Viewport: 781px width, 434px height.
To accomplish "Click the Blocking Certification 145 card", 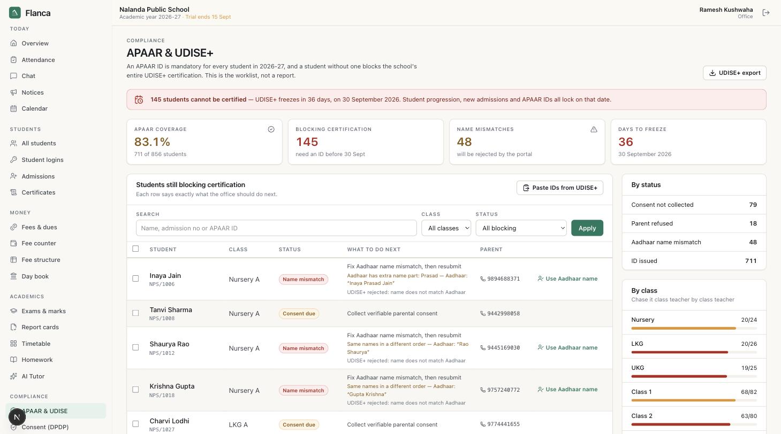I will click(366, 142).
